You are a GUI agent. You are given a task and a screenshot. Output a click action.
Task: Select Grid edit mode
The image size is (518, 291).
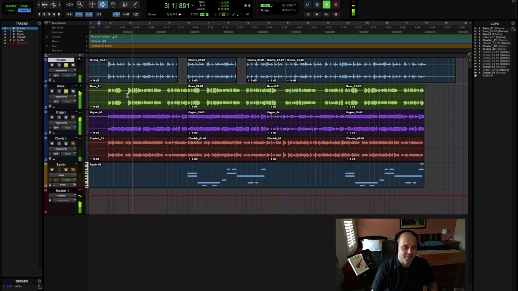click(25, 10)
